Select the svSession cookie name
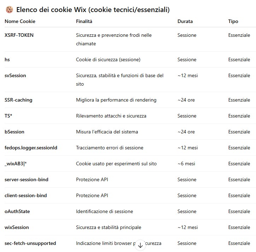Viewport: 256px width, 252px height. [x=15, y=75]
